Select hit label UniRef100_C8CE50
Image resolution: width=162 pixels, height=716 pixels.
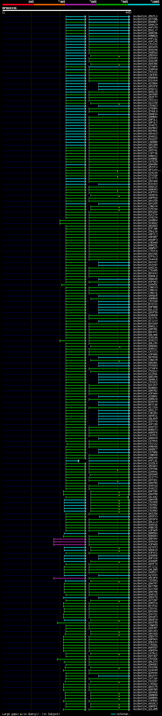pos(145,75)
